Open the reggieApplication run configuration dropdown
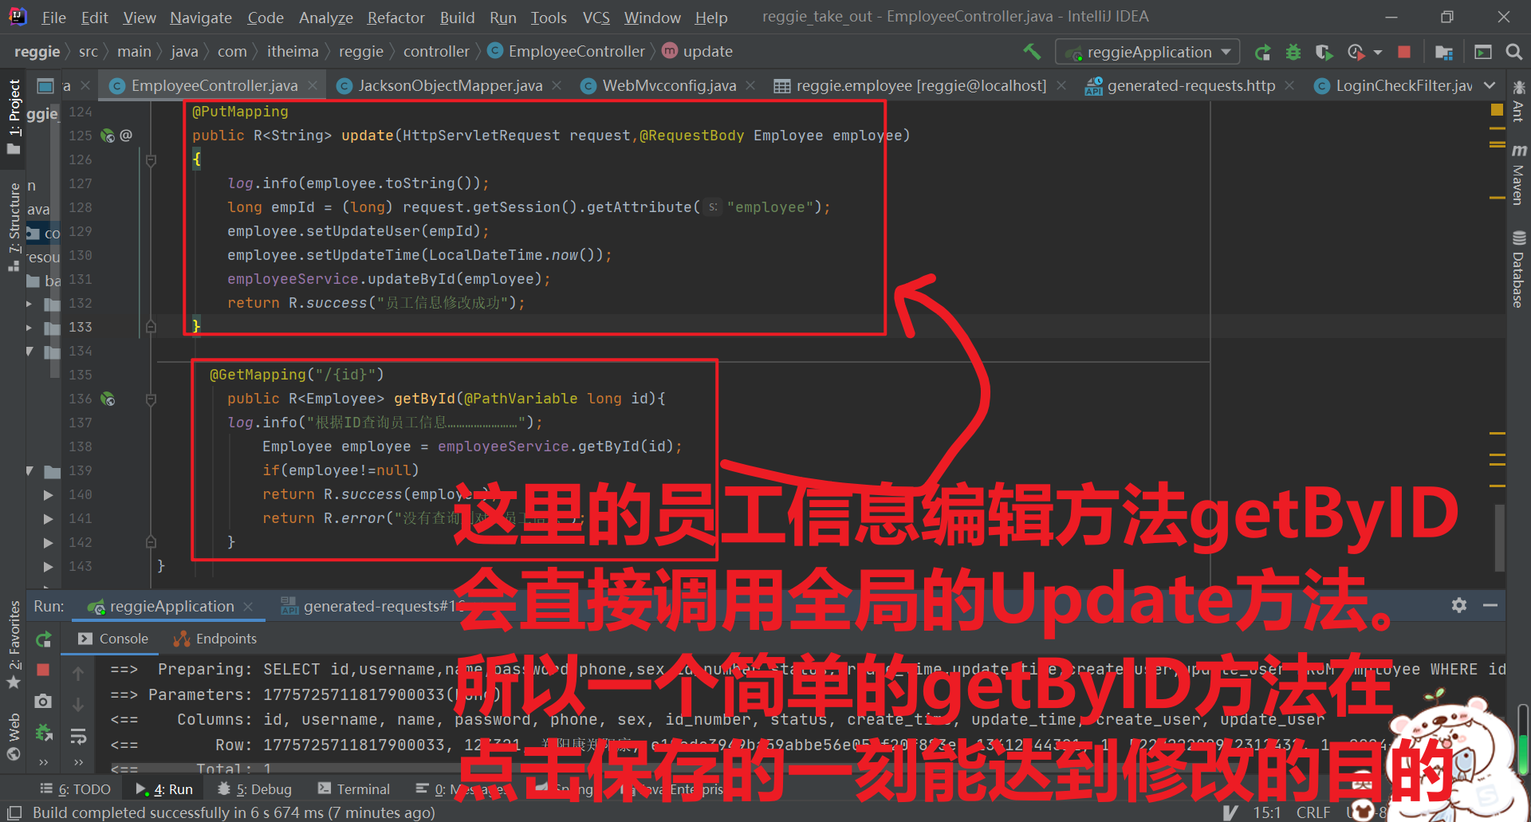 [1148, 52]
